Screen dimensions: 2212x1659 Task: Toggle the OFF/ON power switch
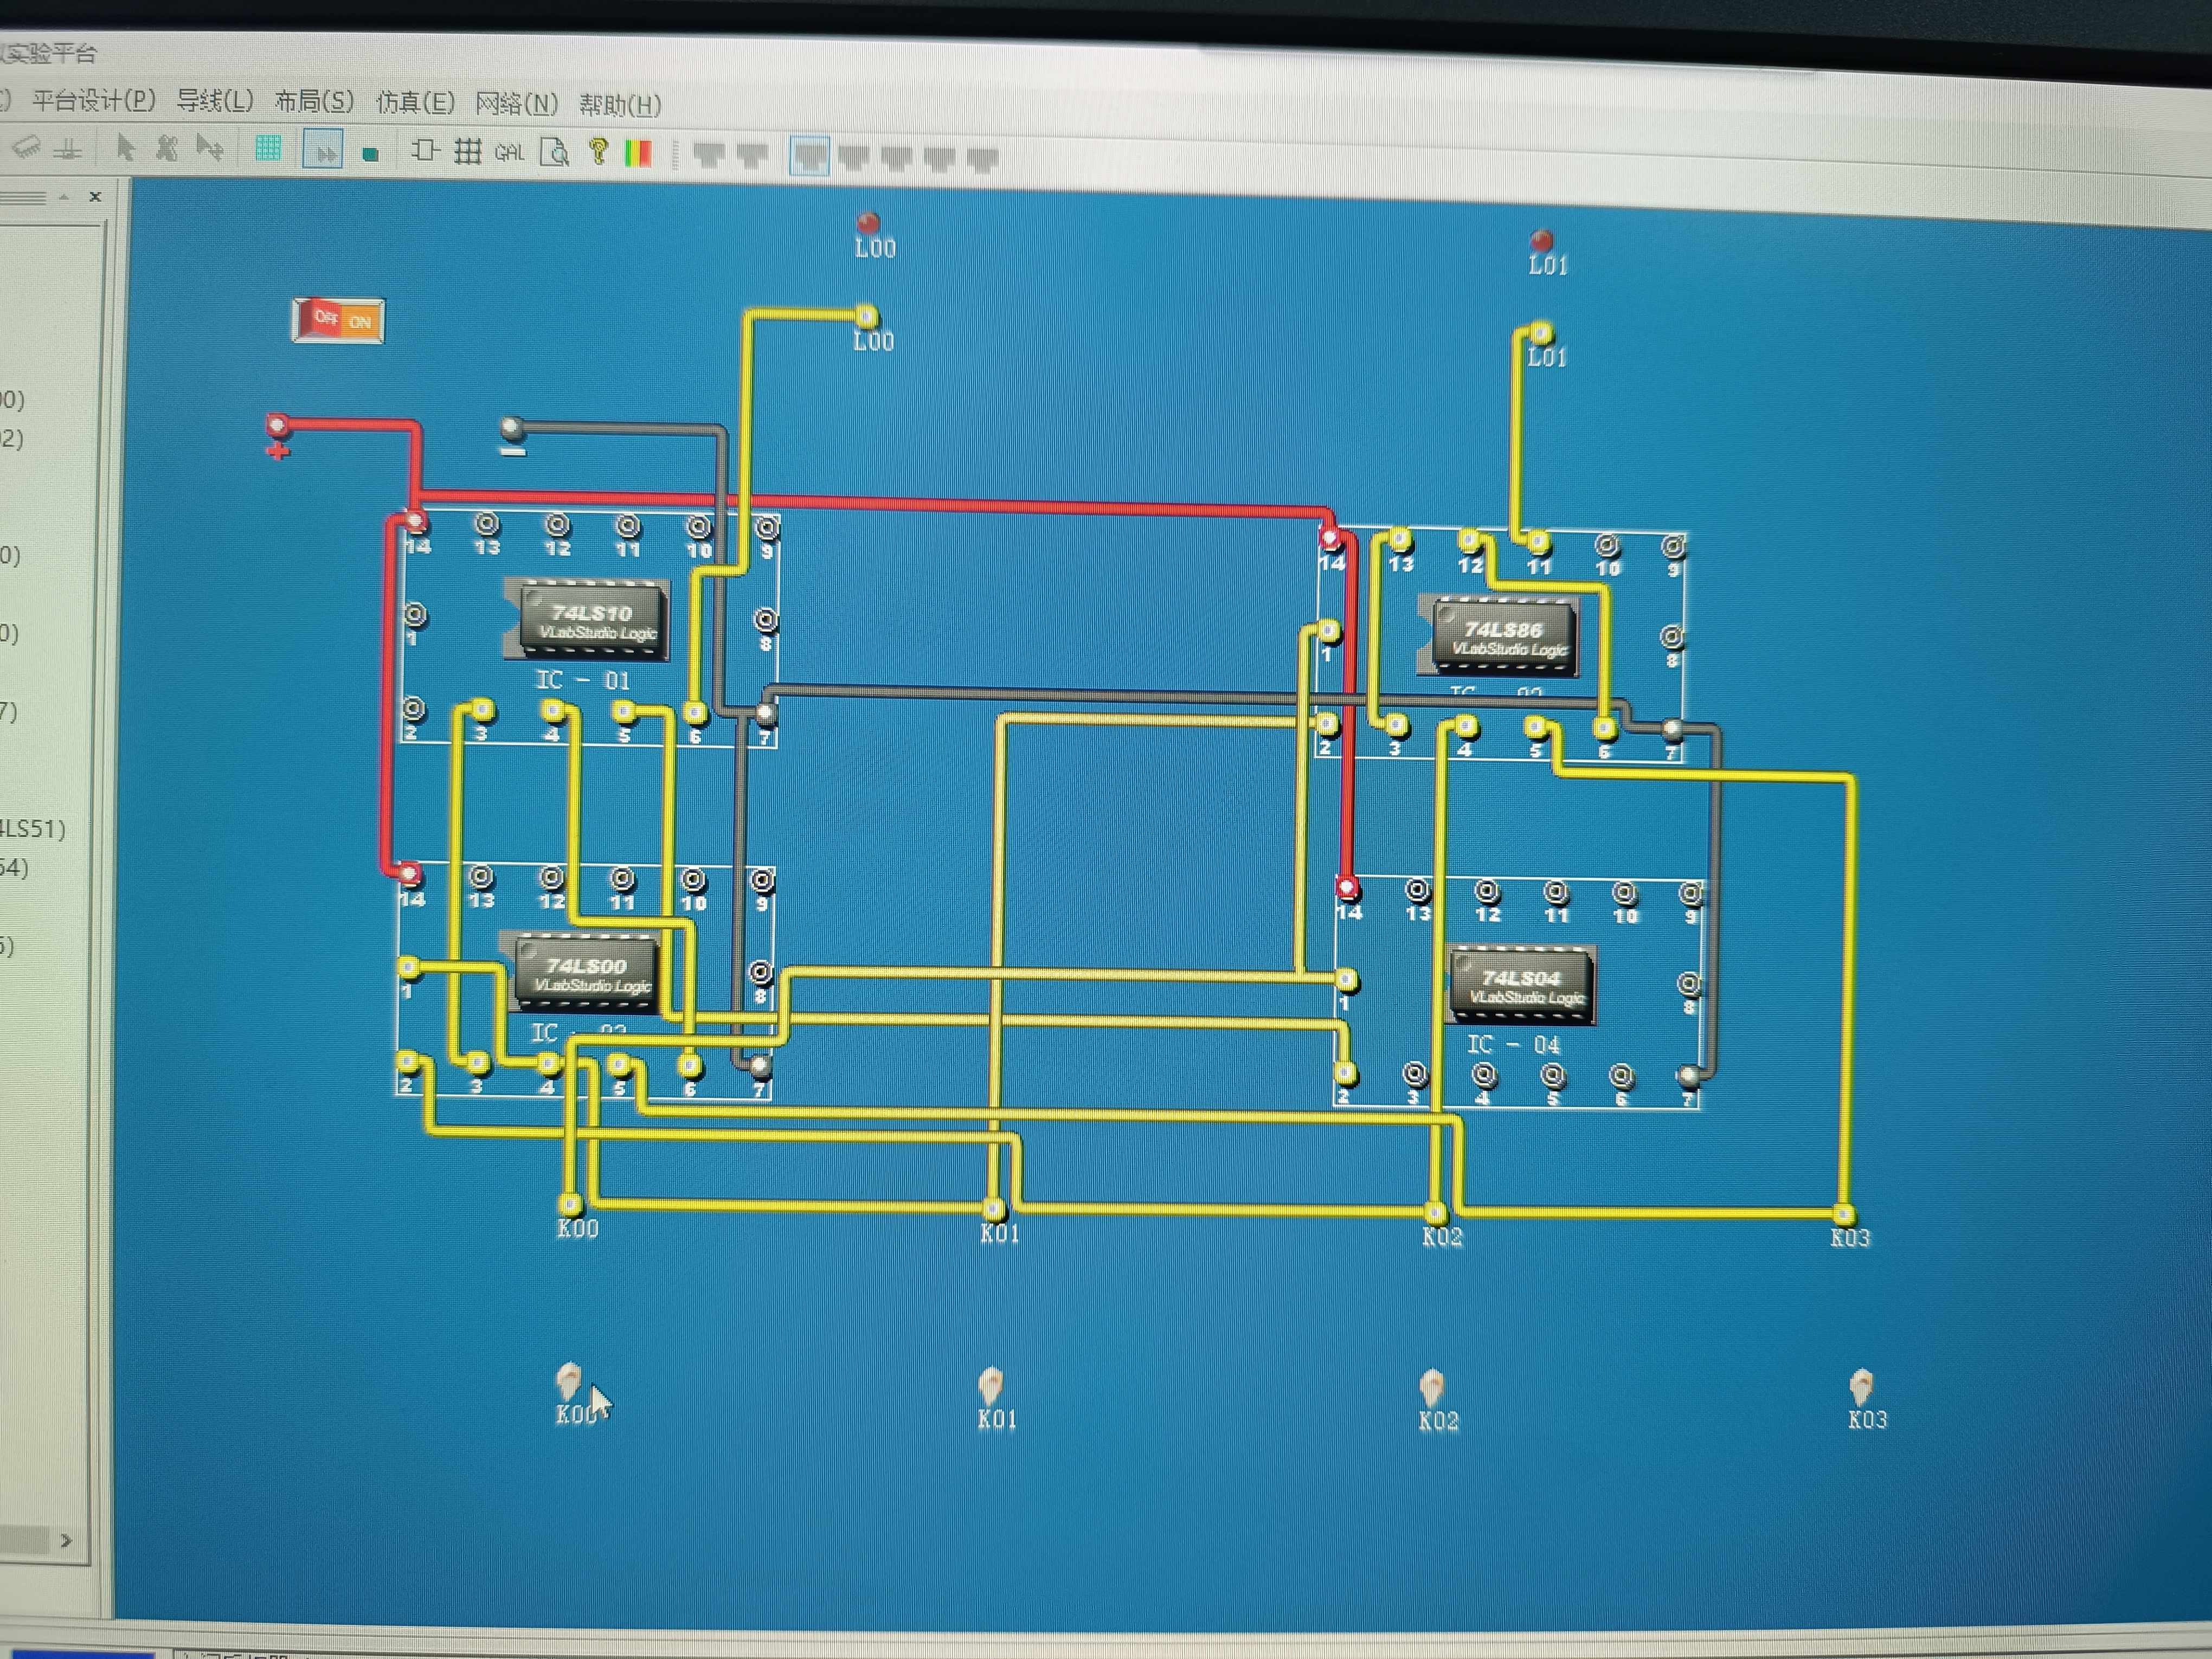(x=338, y=321)
